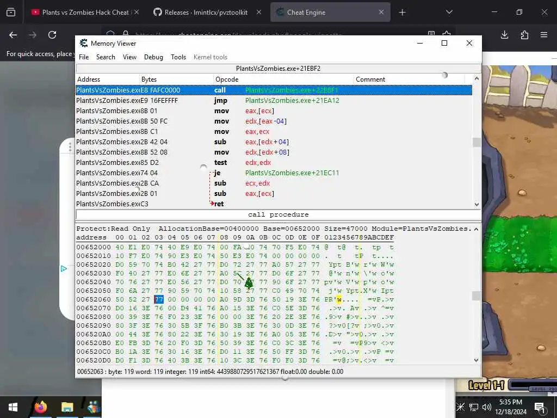Reload the current browser page
The image size is (557, 418).
click(52, 35)
